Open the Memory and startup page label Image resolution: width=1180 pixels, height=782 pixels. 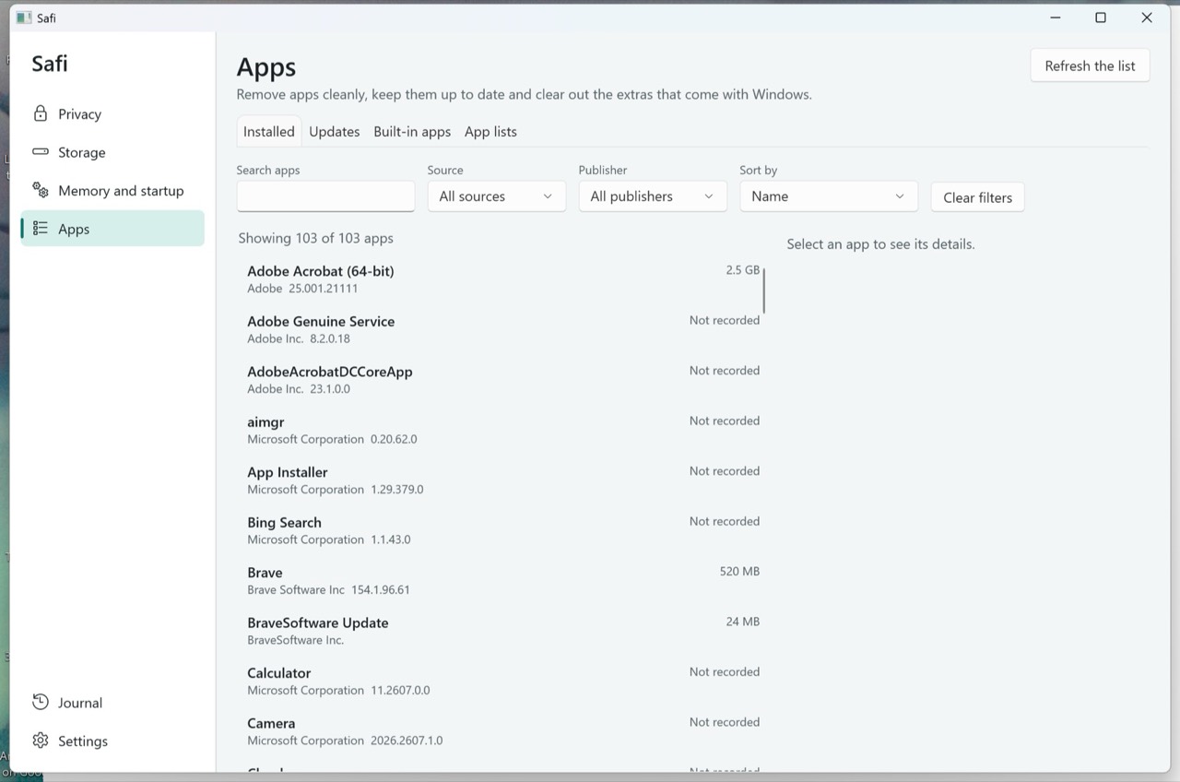pos(121,191)
